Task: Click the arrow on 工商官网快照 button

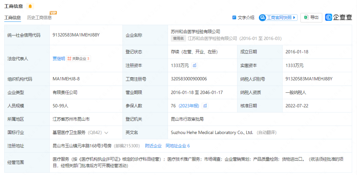Action: [294, 18]
